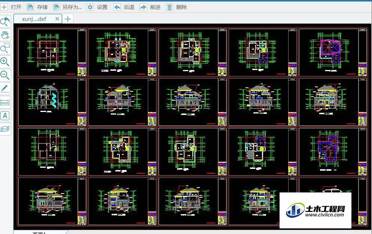Click the 后退 label

pyautogui.click(x=129, y=7)
